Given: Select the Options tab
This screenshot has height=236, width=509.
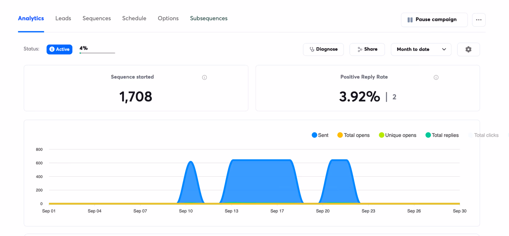Looking at the screenshot, I should [168, 19].
